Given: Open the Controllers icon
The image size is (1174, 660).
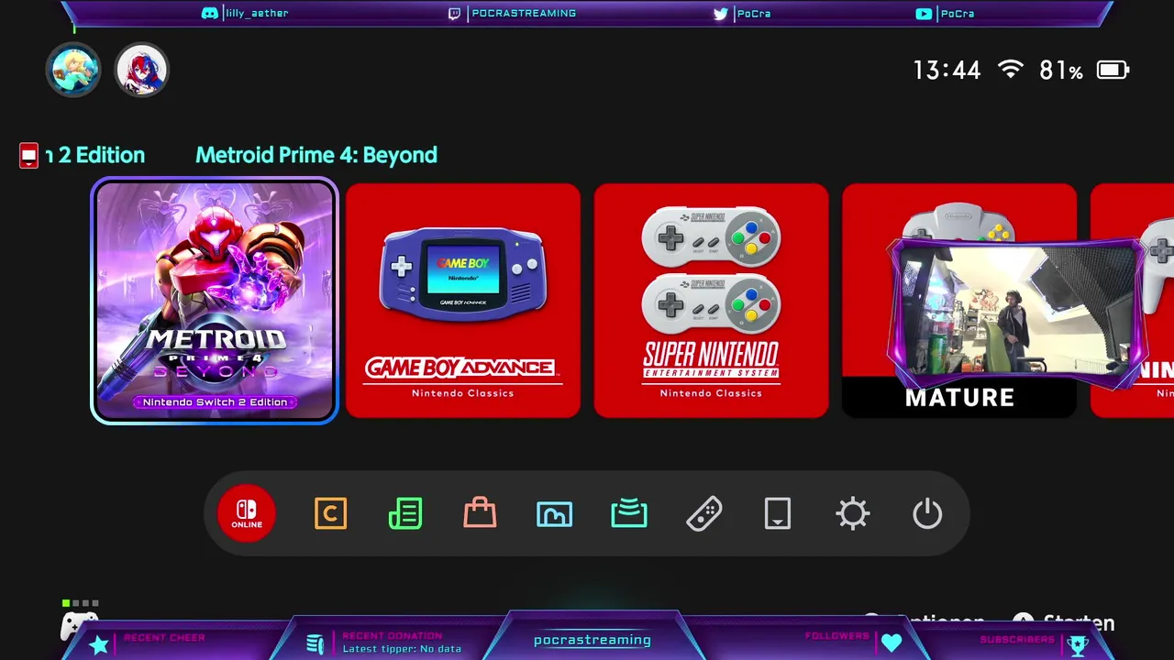Looking at the screenshot, I should [x=703, y=513].
